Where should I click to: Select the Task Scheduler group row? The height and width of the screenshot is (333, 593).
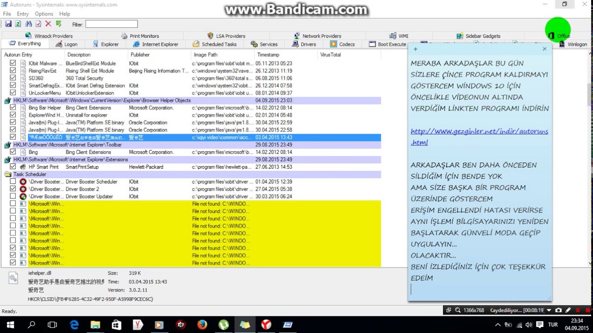[191, 174]
